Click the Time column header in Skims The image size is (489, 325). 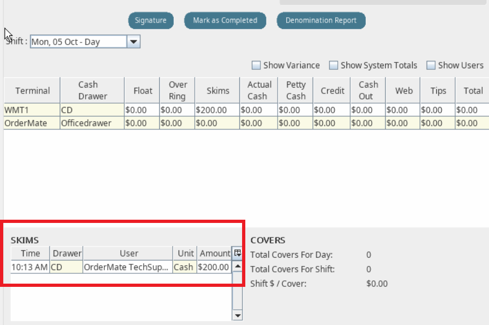[x=30, y=254]
